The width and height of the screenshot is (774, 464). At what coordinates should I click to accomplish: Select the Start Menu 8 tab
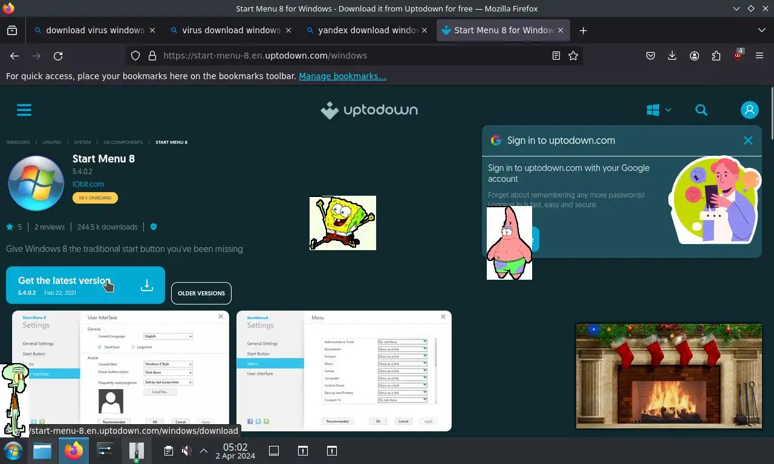point(503,30)
